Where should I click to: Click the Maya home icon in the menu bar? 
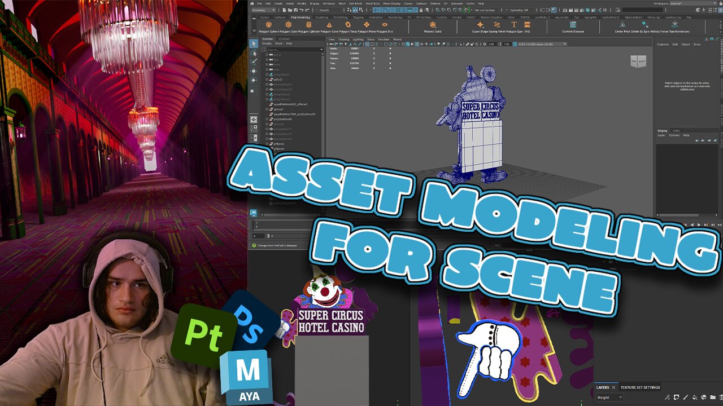pyautogui.click(x=252, y=3)
